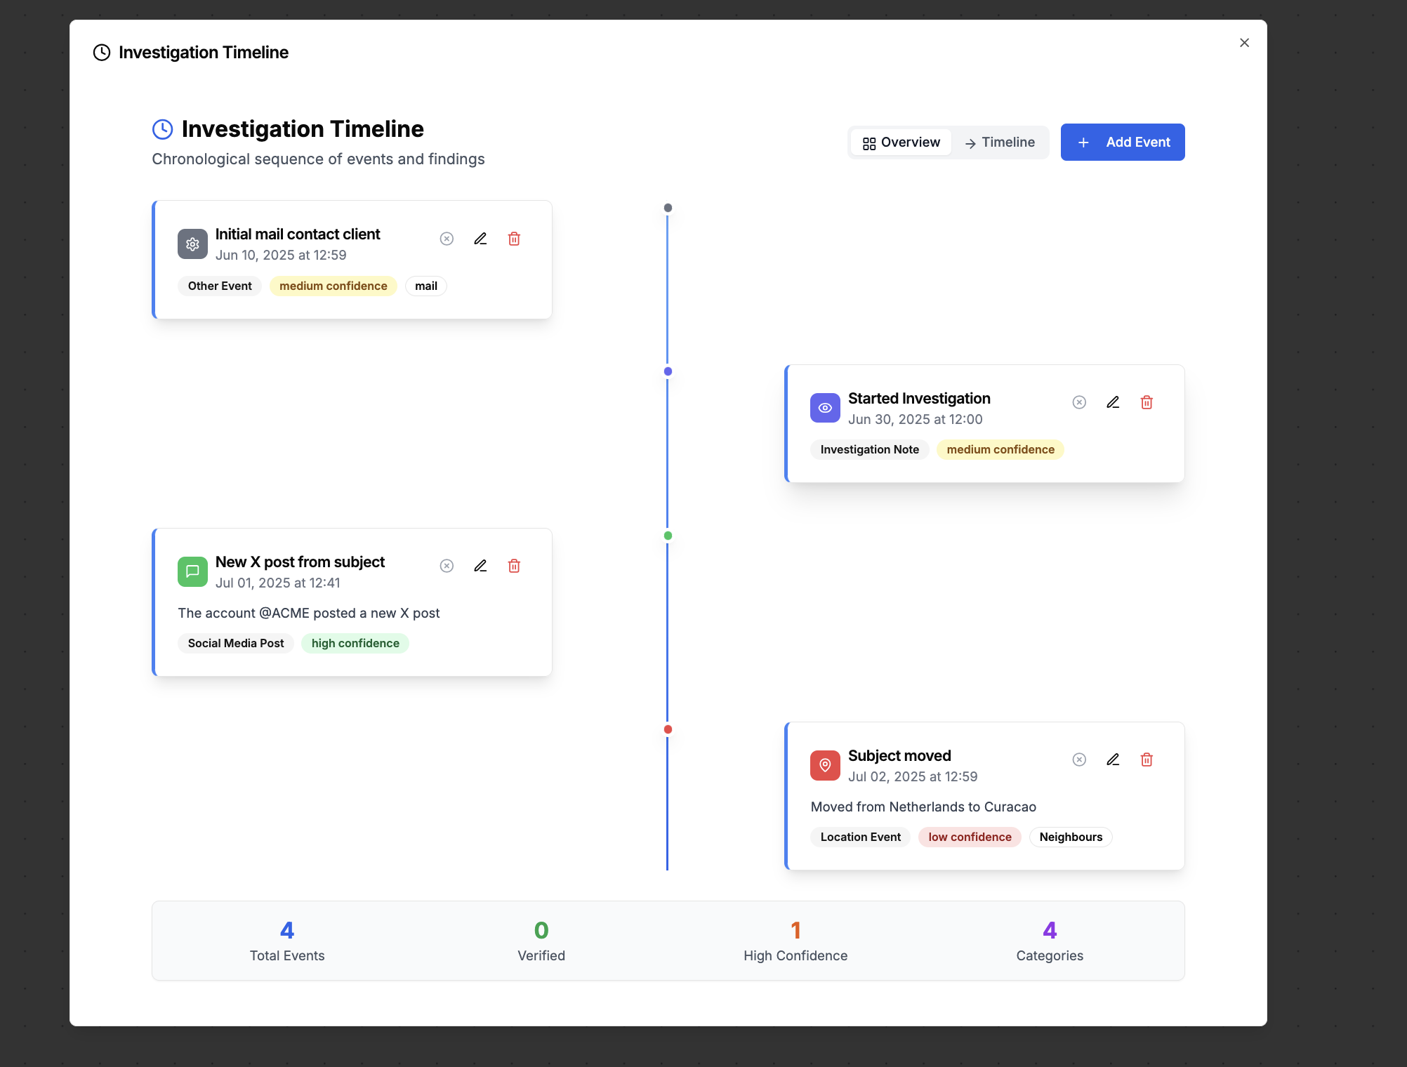1407x1067 pixels.
Task: Edit the Initial mail contact client event
Action: pyautogui.click(x=480, y=239)
